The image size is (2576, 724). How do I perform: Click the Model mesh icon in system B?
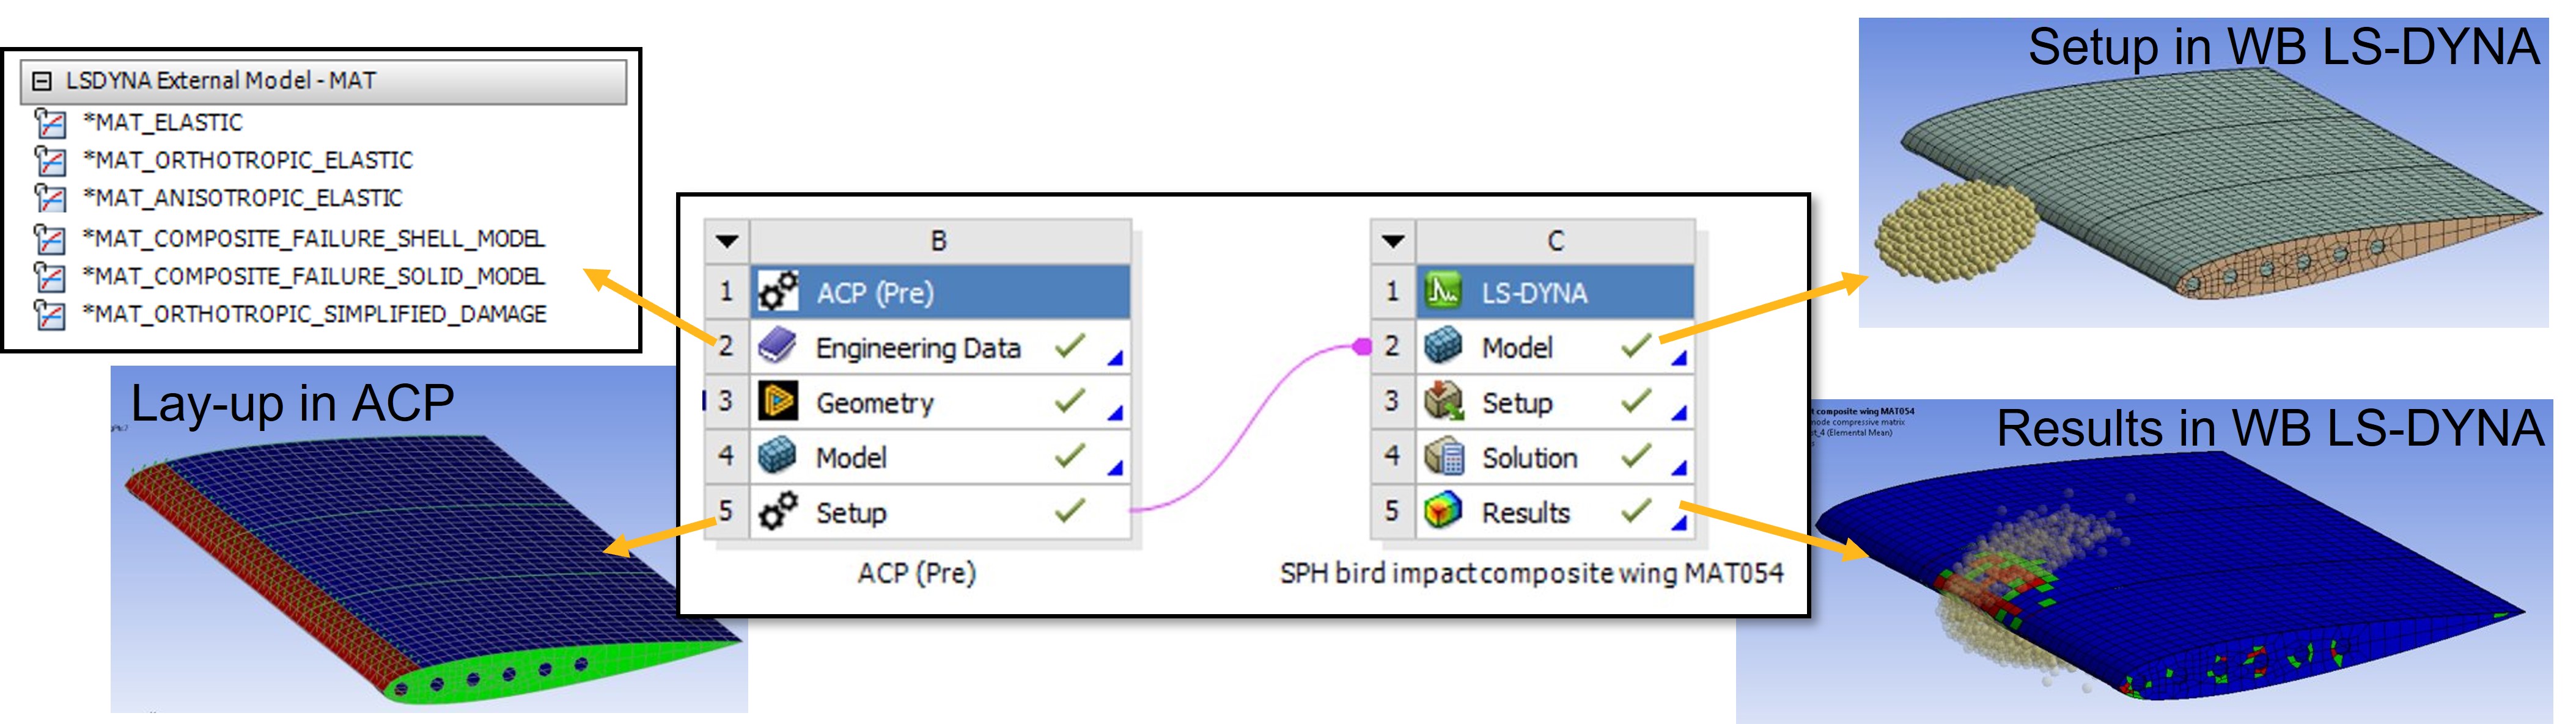click(x=777, y=457)
